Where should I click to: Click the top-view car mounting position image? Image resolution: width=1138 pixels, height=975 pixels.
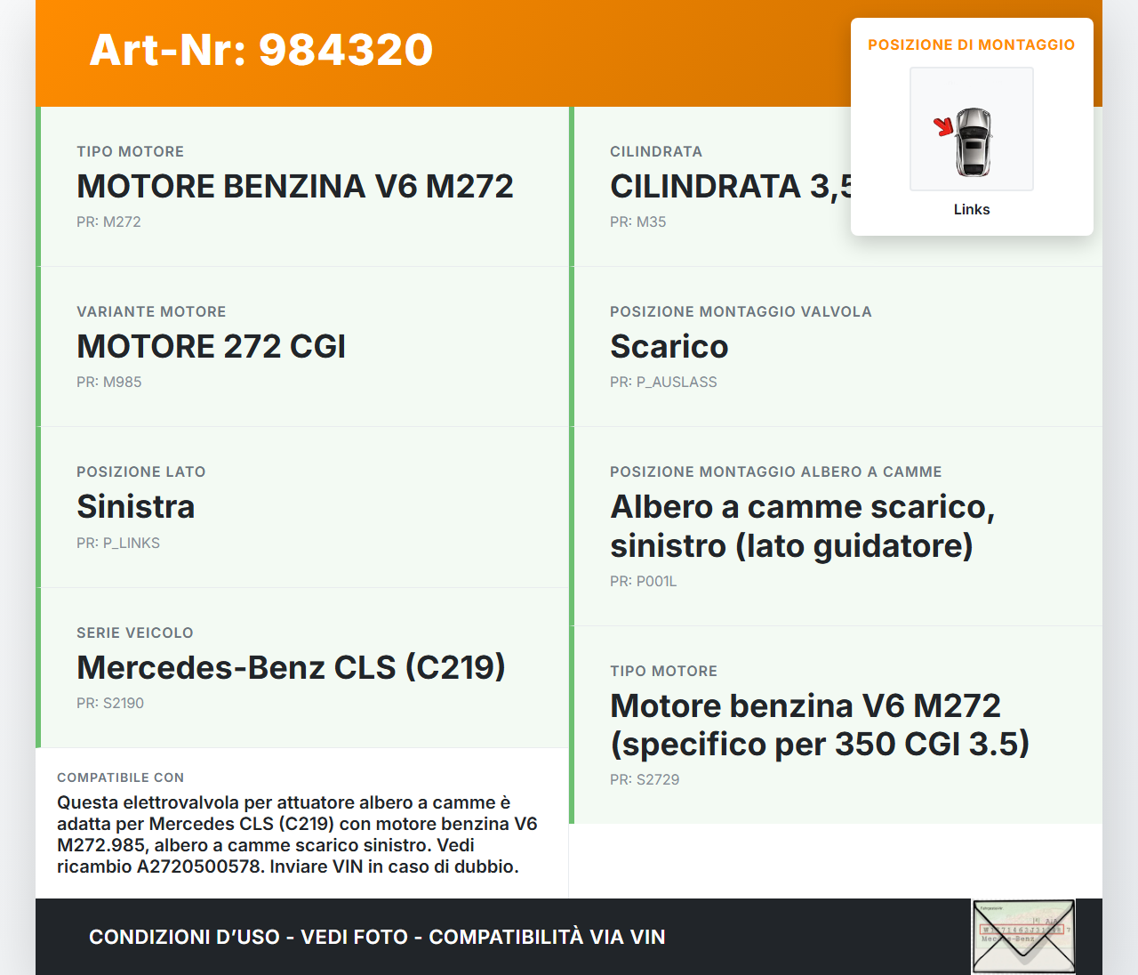pos(972,130)
